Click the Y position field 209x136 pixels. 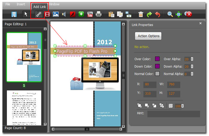point(150,94)
